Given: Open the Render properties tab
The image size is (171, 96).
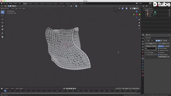Looking at the screenshot, I should pos(143,42).
